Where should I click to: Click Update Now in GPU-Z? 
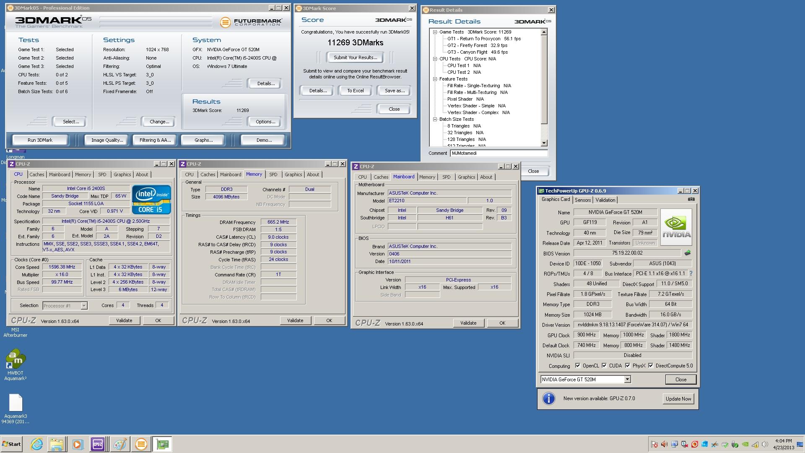tap(678, 399)
